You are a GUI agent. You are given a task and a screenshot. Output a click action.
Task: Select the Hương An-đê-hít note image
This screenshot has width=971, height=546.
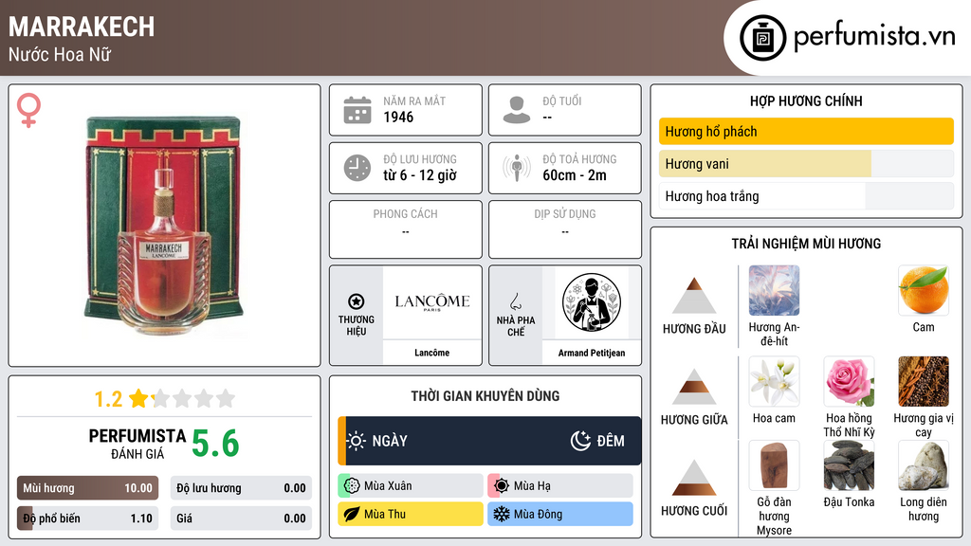(774, 291)
